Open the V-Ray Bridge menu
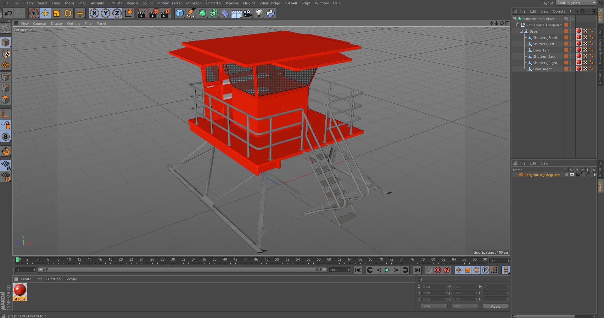Viewport: 604px width, 318px height. (270, 3)
